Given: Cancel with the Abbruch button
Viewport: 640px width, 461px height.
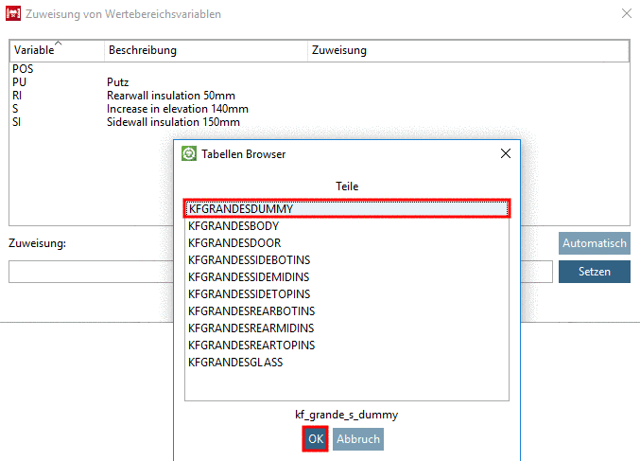Looking at the screenshot, I should 358,439.
